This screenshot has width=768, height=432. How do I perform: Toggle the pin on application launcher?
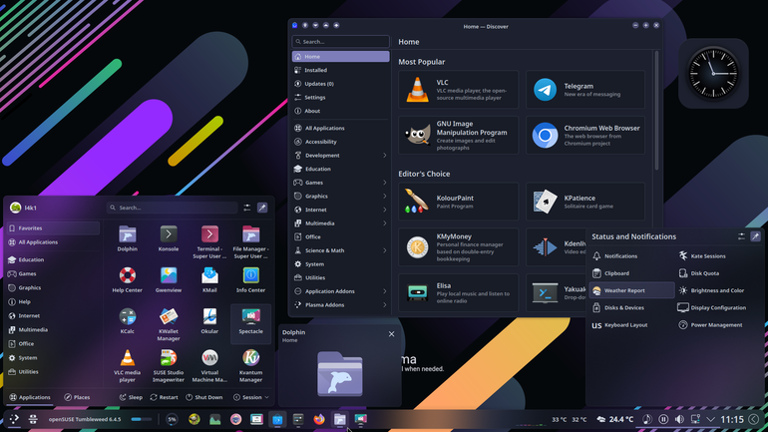point(262,208)
